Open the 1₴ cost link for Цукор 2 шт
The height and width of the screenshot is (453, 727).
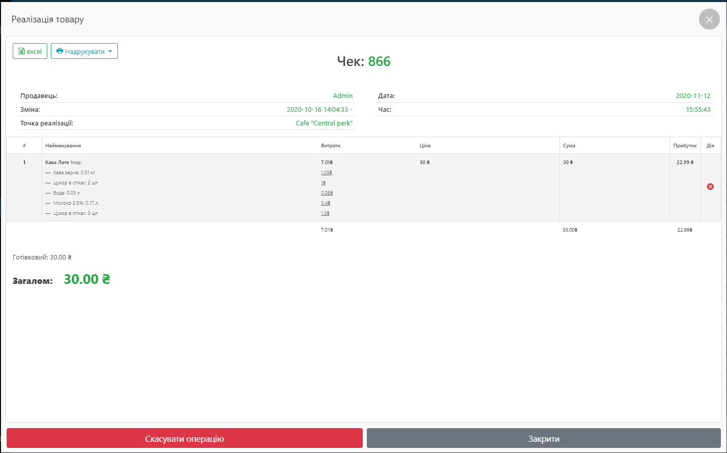tap(323, 183)
